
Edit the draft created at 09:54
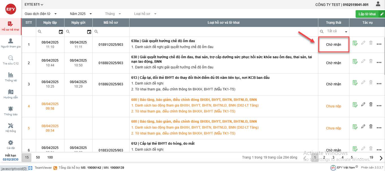click(363, 127)
